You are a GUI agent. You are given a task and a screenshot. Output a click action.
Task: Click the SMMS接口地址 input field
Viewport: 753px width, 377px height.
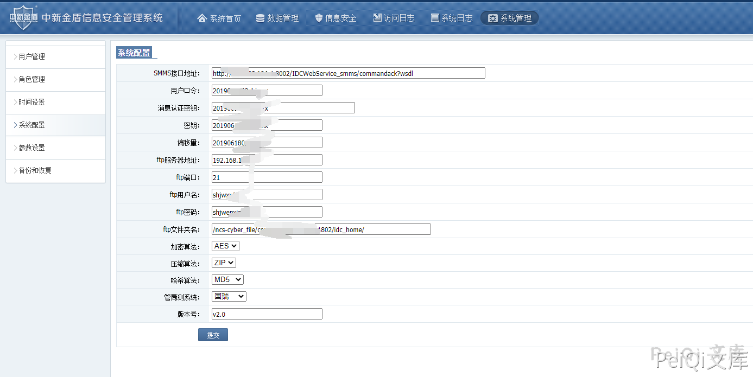[x=348, y=73]
